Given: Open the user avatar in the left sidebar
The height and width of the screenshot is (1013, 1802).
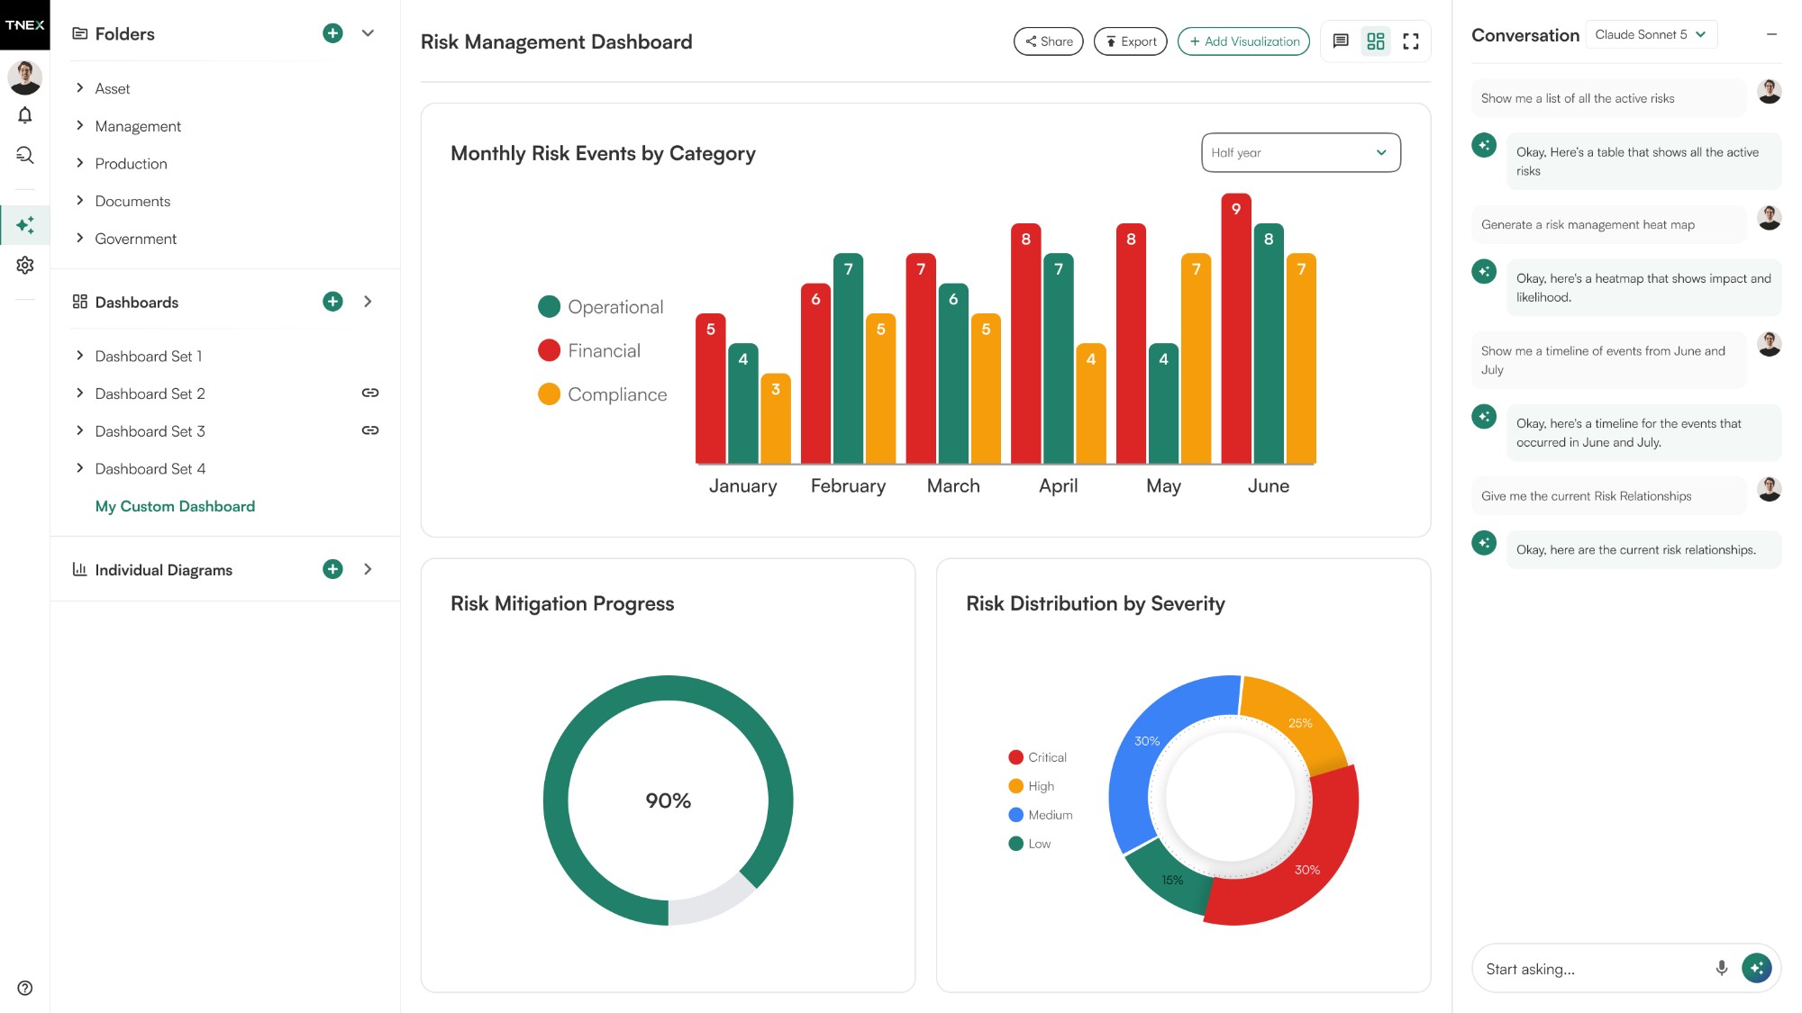Looking at the screenshot, I should 25,77.
